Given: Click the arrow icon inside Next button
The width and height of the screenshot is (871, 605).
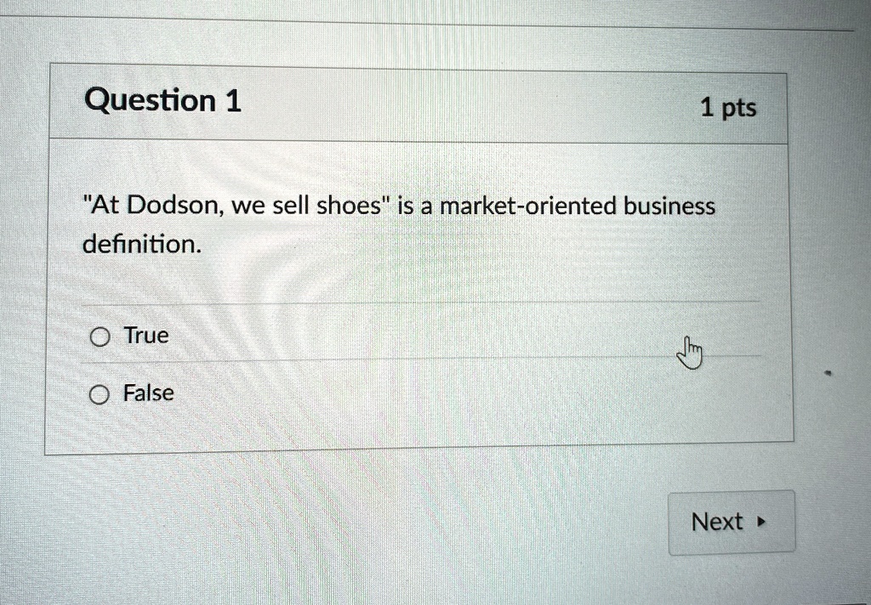Looking at the screenshot, I should pyautogui.click(x=761, y=523).
